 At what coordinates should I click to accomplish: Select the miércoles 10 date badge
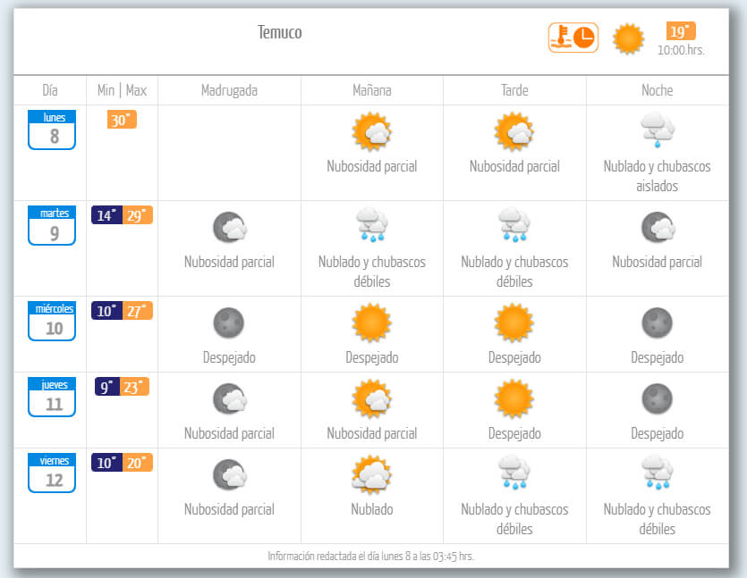[52, 322]
